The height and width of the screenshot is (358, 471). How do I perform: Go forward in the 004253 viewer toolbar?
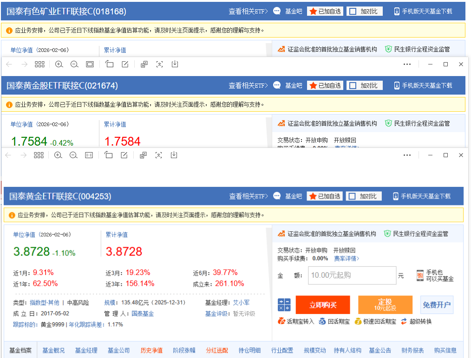click(23, 155)
